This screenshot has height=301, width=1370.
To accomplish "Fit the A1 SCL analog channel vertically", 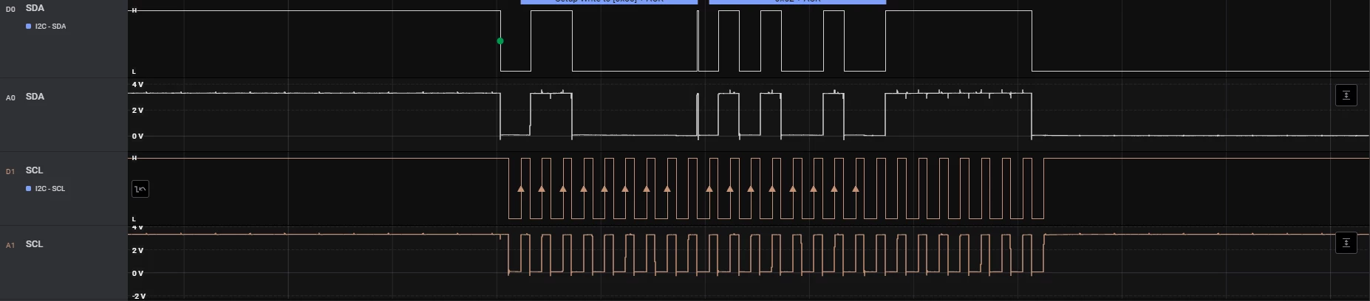I will [x=1346, y=243].
